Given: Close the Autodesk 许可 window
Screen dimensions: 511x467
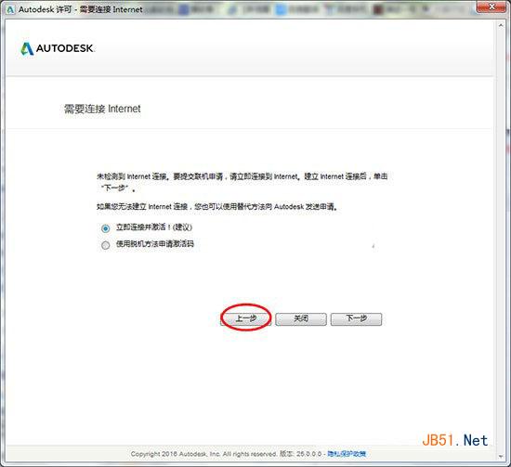Looking at the screenshot, I should click(491, 6).
